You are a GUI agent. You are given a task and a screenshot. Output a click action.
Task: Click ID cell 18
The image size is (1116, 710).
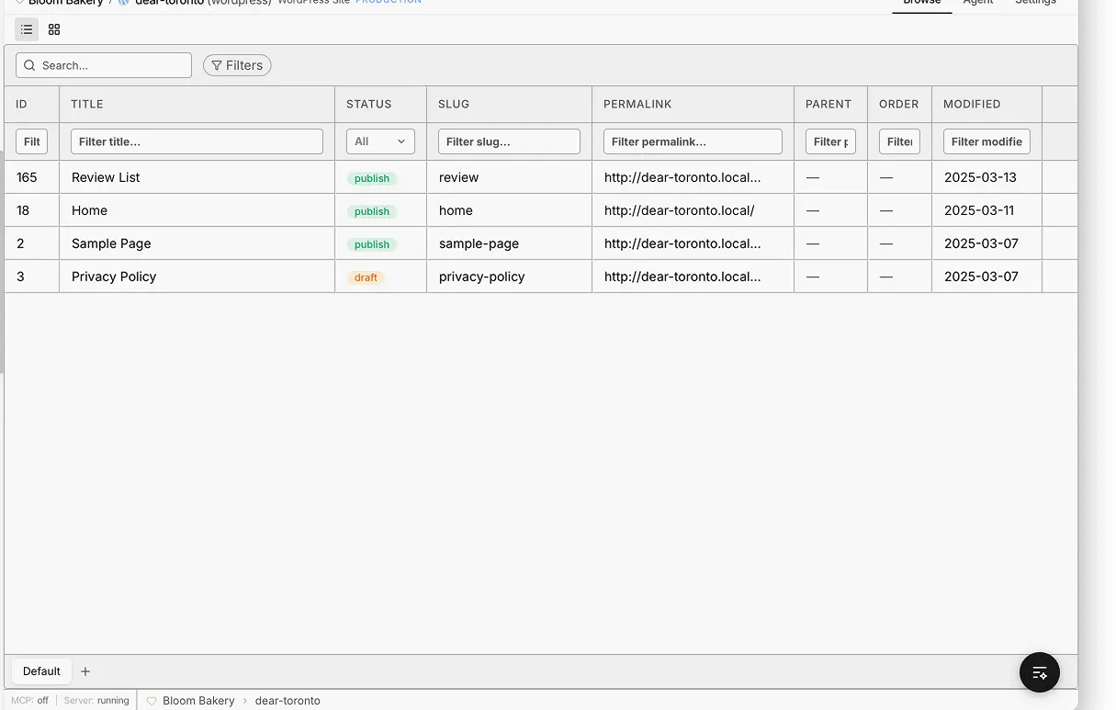click(31, 210)
